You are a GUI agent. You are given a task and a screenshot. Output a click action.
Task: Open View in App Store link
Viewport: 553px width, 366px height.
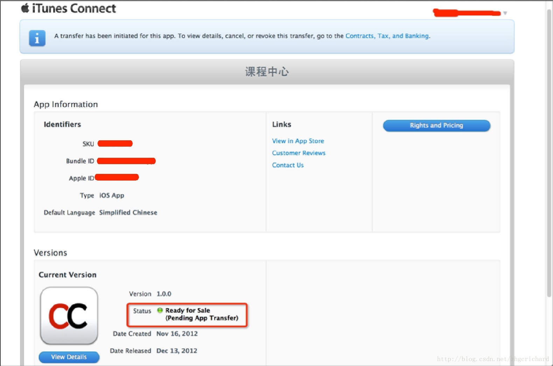(x=298, y=141)
